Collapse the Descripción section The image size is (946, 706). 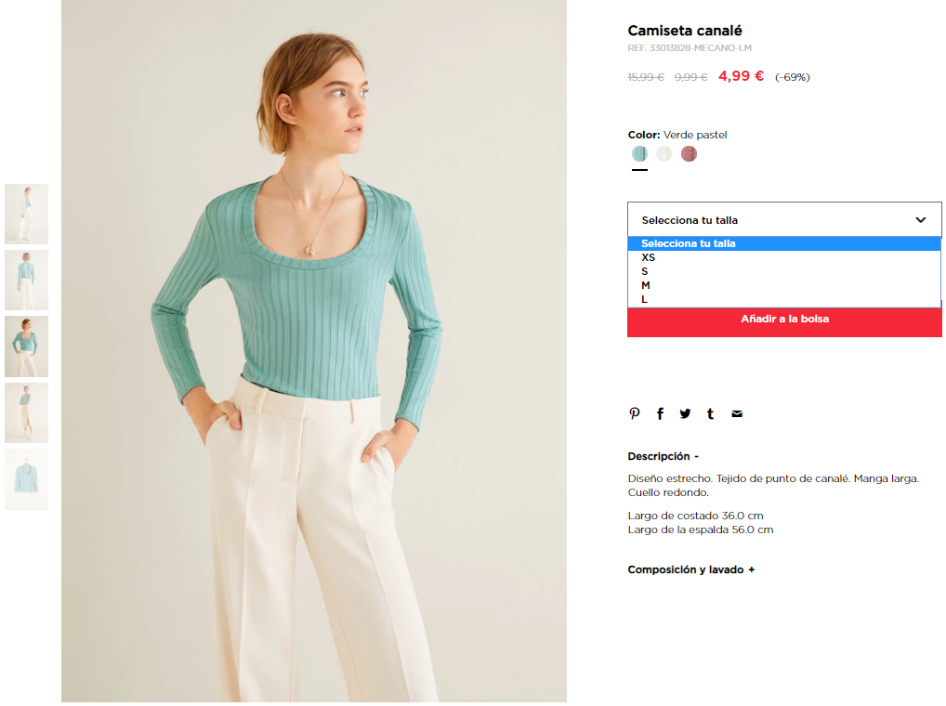tap(664, 456)
